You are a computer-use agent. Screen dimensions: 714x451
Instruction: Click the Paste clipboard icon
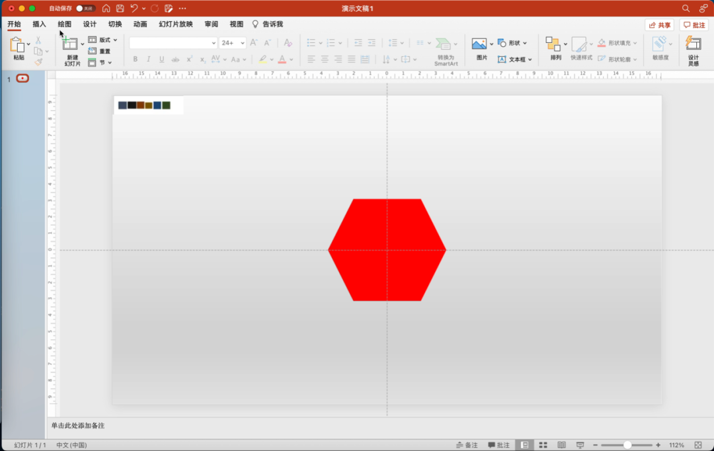click(x=17, y=46)
